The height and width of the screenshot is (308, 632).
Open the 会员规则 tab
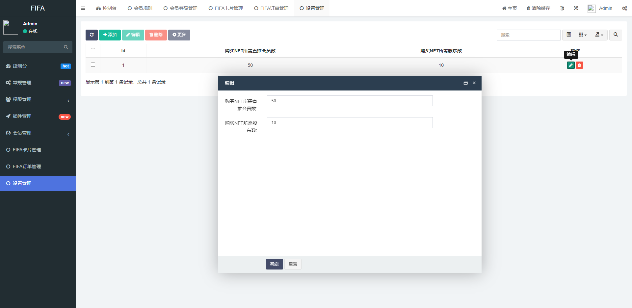pos(140,8)
